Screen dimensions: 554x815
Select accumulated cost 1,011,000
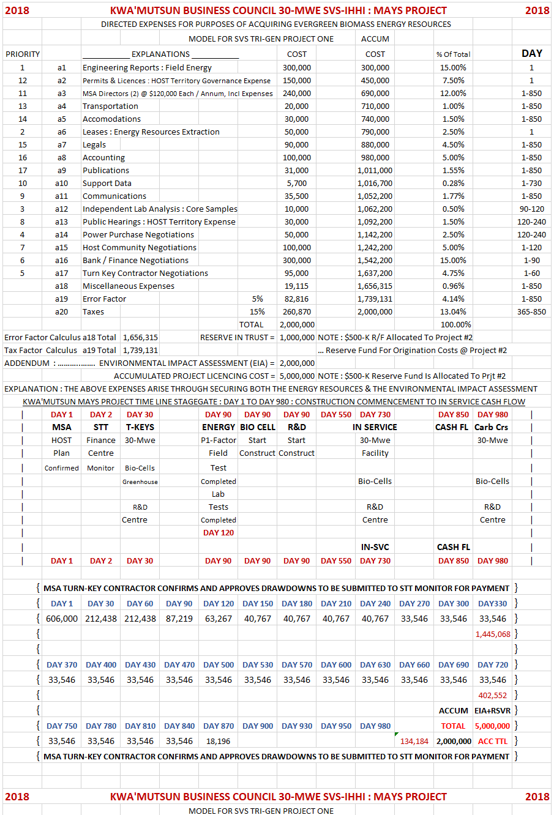click(375, 170)
